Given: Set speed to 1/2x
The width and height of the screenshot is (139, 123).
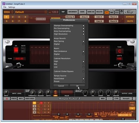Looking at the screenshot, I should click(132, 105).
